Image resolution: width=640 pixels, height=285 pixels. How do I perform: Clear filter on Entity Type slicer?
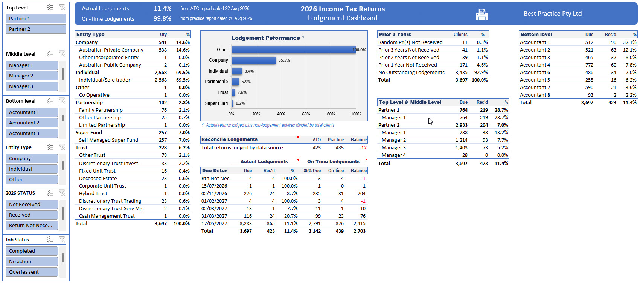pyautogui.click(x=62, y=147)
